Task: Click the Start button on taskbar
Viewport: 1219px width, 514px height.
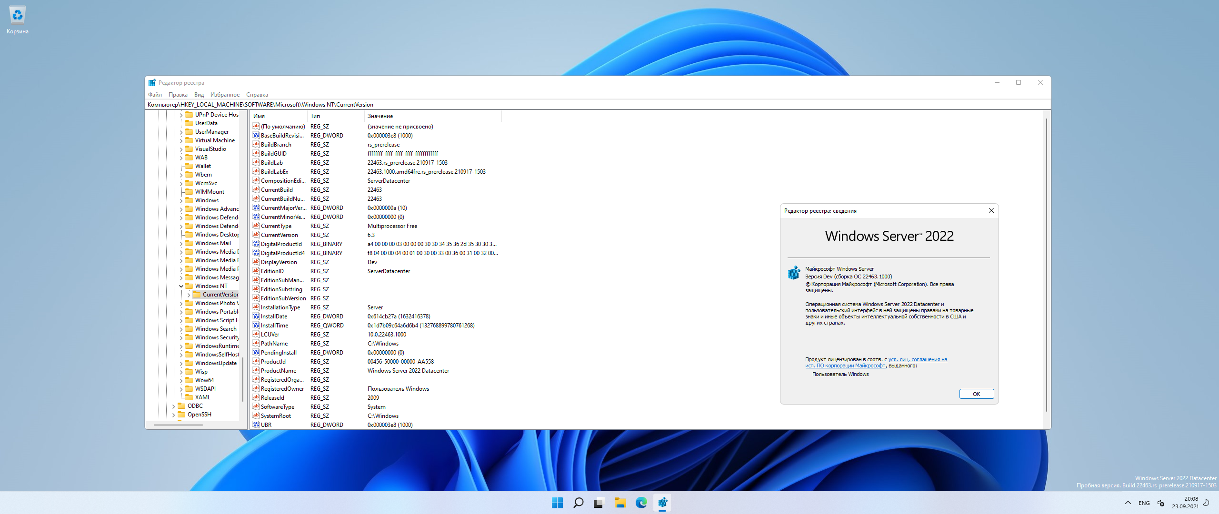Action: point(557,503)
